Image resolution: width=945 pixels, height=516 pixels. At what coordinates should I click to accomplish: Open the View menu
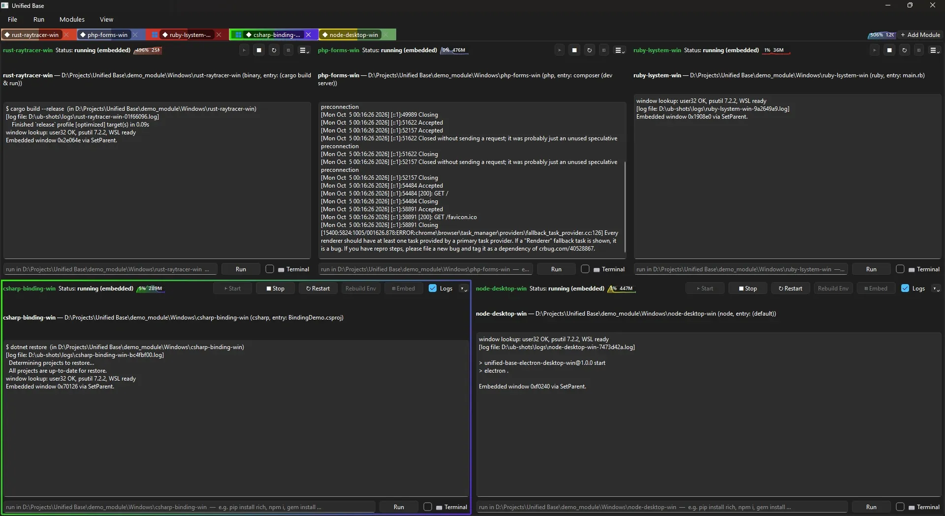(x=106, y=20)
